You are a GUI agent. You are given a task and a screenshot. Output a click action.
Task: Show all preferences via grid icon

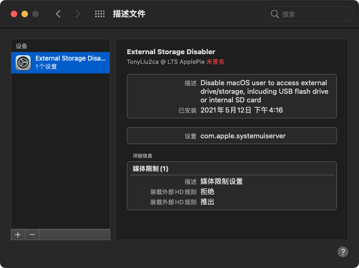coord(99,14)
